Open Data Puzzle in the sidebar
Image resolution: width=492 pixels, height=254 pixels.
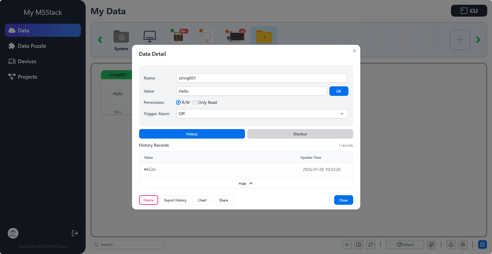[x=32, y=46]
